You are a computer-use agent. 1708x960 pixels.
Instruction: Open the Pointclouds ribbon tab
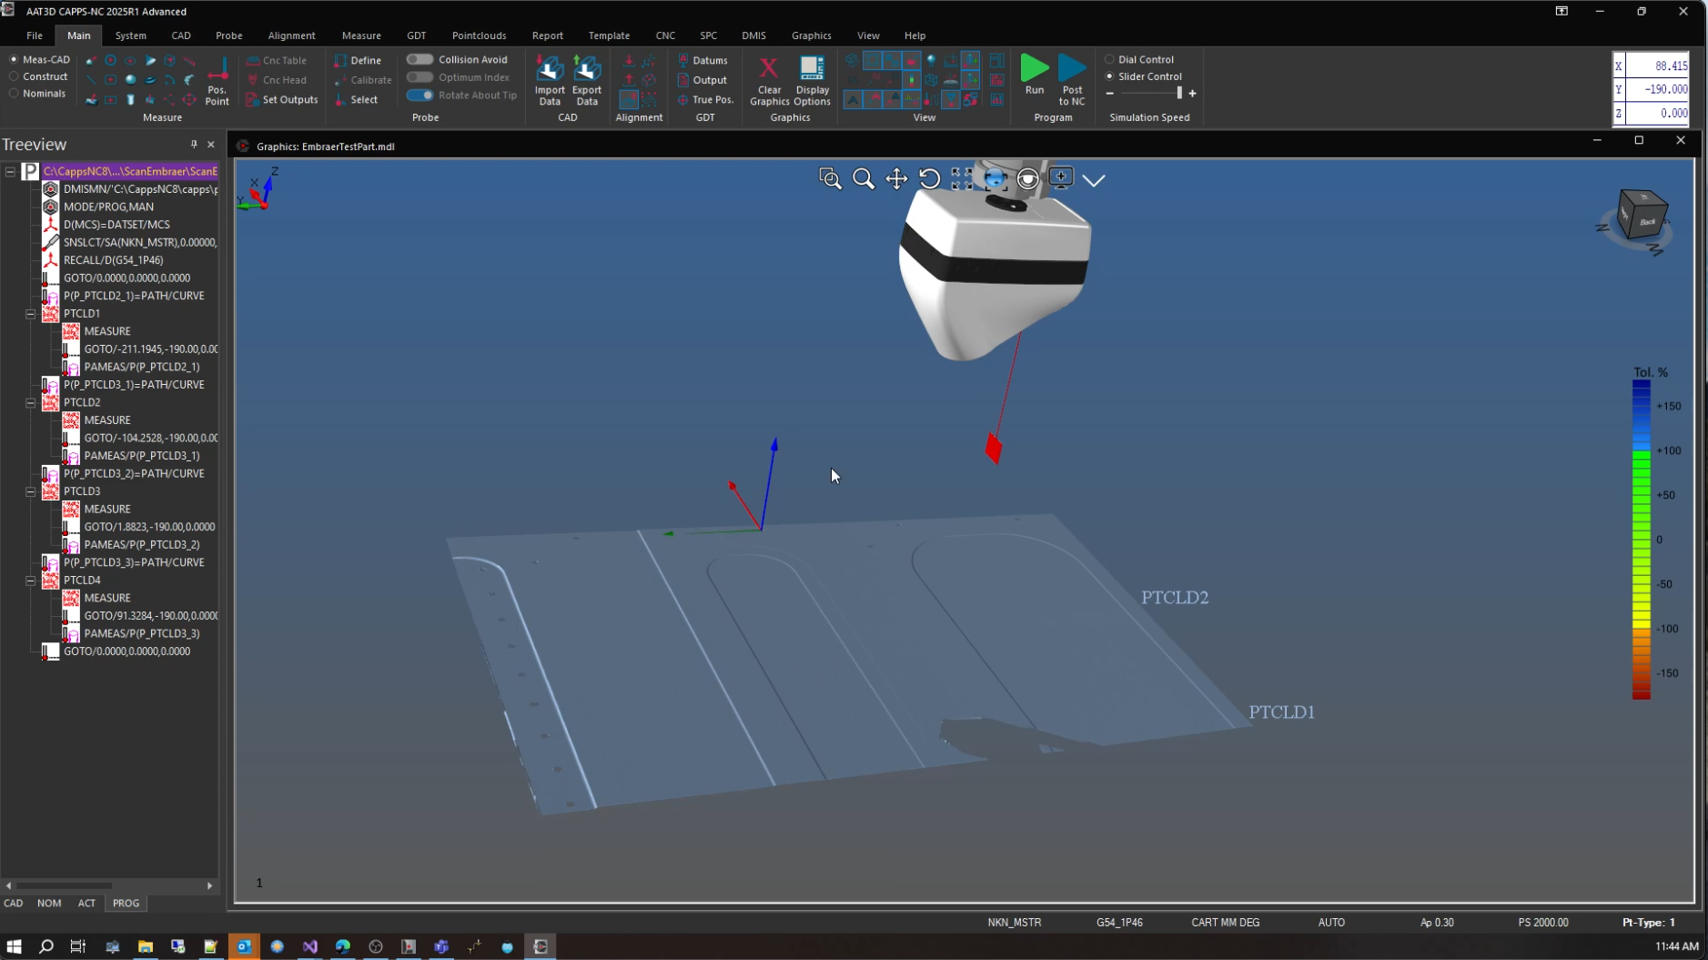click(479, 35)
